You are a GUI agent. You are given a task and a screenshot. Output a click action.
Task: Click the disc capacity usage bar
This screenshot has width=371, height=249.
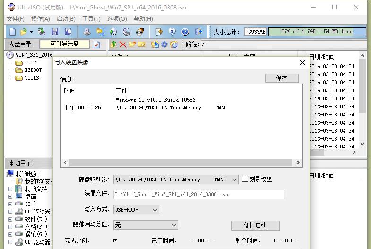point(317,32)
